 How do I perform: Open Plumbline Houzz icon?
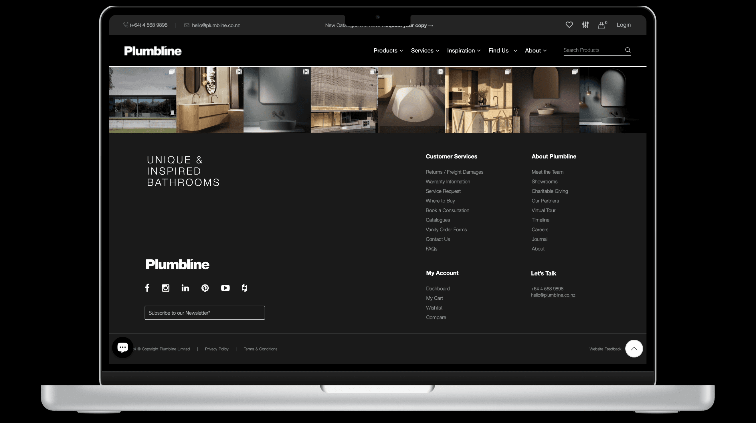click(x=244, y=288)
